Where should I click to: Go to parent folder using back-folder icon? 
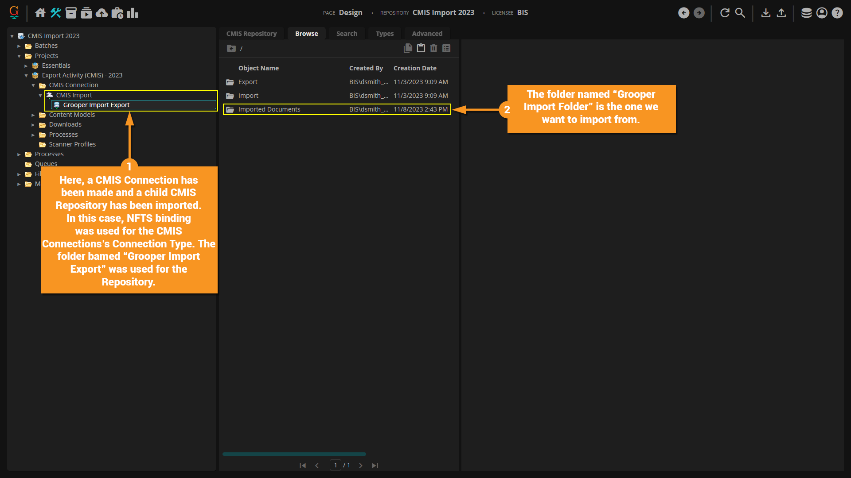tap(231, 48)
